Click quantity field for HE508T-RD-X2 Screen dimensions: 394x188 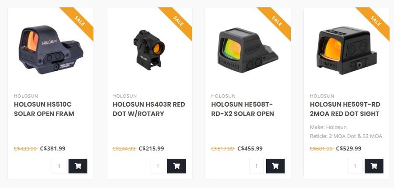click(257, 166)
